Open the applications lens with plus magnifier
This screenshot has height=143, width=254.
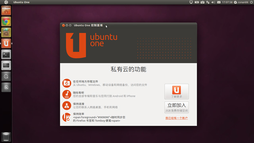(x=6, y=76)
